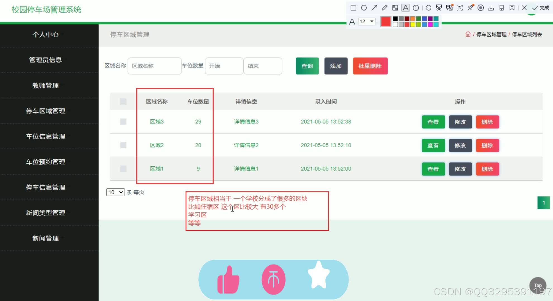Open 车位信息管理 in the sidebar
The image size is (553, 301).
46,136
